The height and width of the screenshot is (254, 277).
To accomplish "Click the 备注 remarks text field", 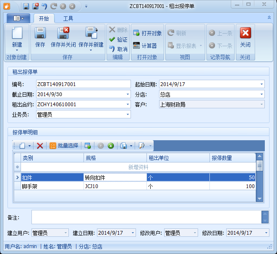I will point(146,217).
